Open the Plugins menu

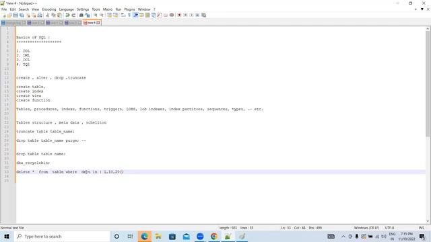pos(129,9)
